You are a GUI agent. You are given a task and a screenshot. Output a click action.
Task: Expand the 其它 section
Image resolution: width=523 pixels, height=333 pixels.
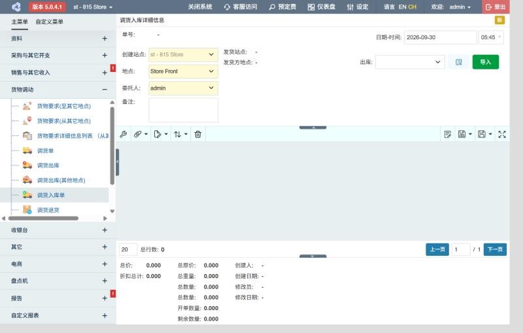58,247
